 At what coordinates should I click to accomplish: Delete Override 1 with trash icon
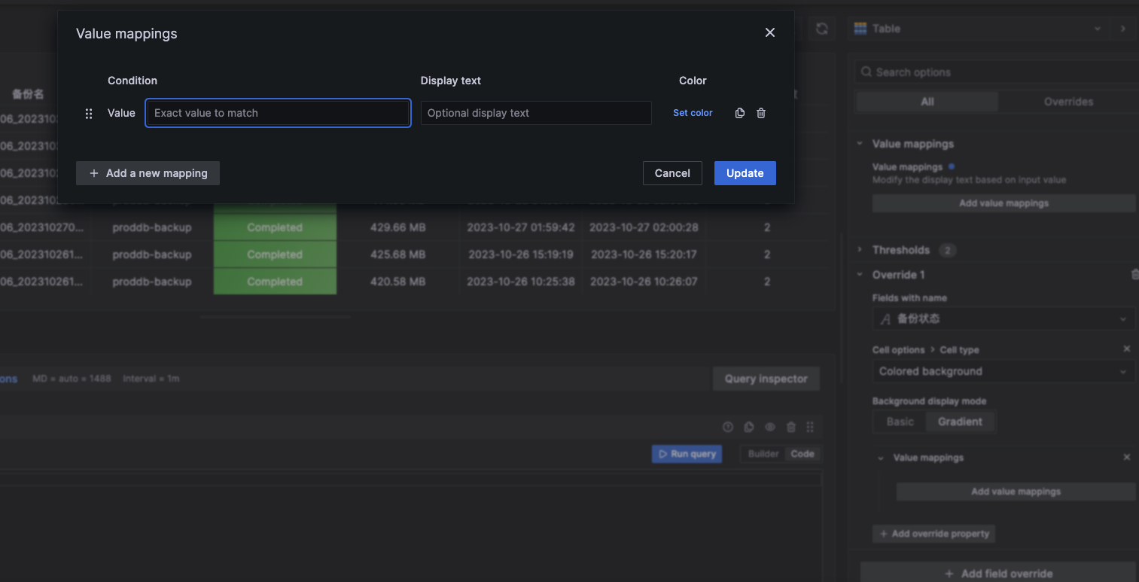(x=1135, y=275)
